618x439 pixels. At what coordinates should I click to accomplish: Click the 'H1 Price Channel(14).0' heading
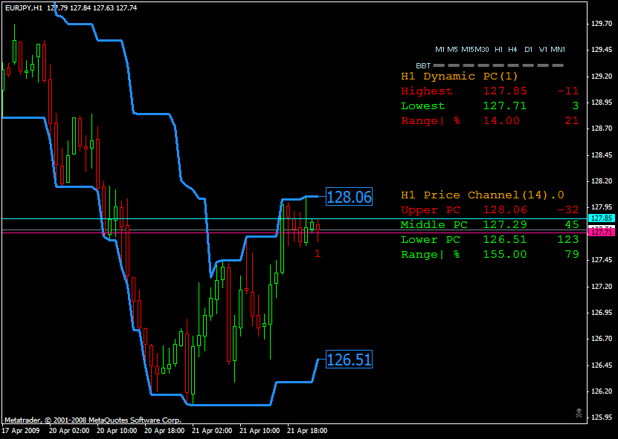coord(483,195)
